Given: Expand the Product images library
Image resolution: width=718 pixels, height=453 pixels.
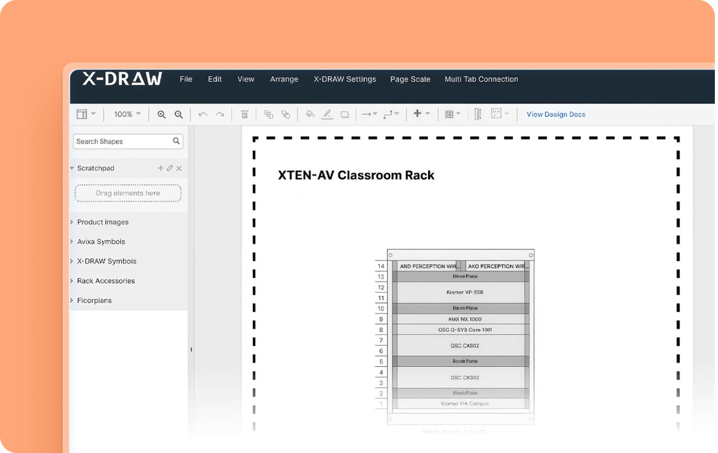Looking at the screenshot, I should 72,222.
